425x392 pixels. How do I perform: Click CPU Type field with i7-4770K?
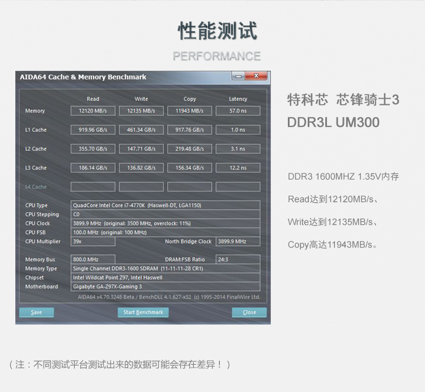coord(165,205)
